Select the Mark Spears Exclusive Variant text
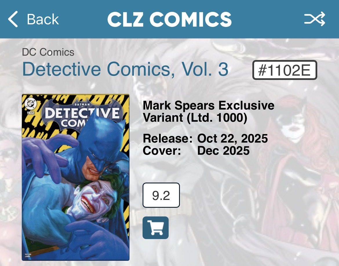339x266 pixels. [x=208, y=111]
